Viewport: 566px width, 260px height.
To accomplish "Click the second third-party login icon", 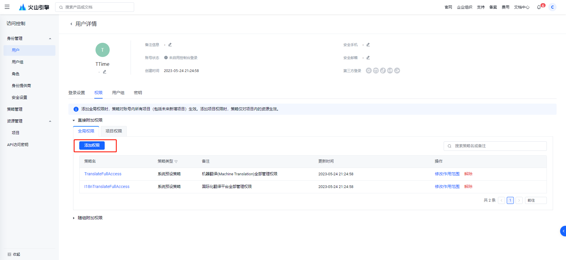I will pyautogui.click(x=376, y=71).
